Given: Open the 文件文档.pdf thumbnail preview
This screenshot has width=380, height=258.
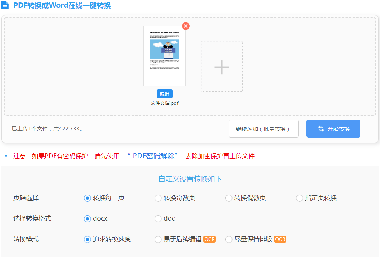Looking at the screenshot, I should click(164, 56).
